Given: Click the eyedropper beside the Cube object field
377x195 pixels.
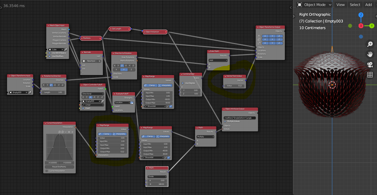Looking at the screenshot, I should (65, 50).
